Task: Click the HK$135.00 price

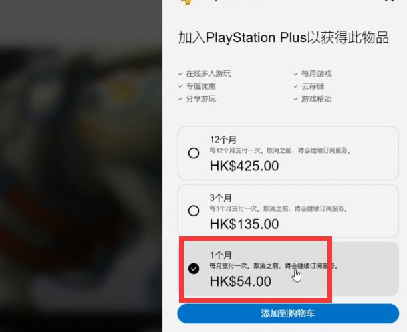Action: pyautogui.click(x=244, y=224)
